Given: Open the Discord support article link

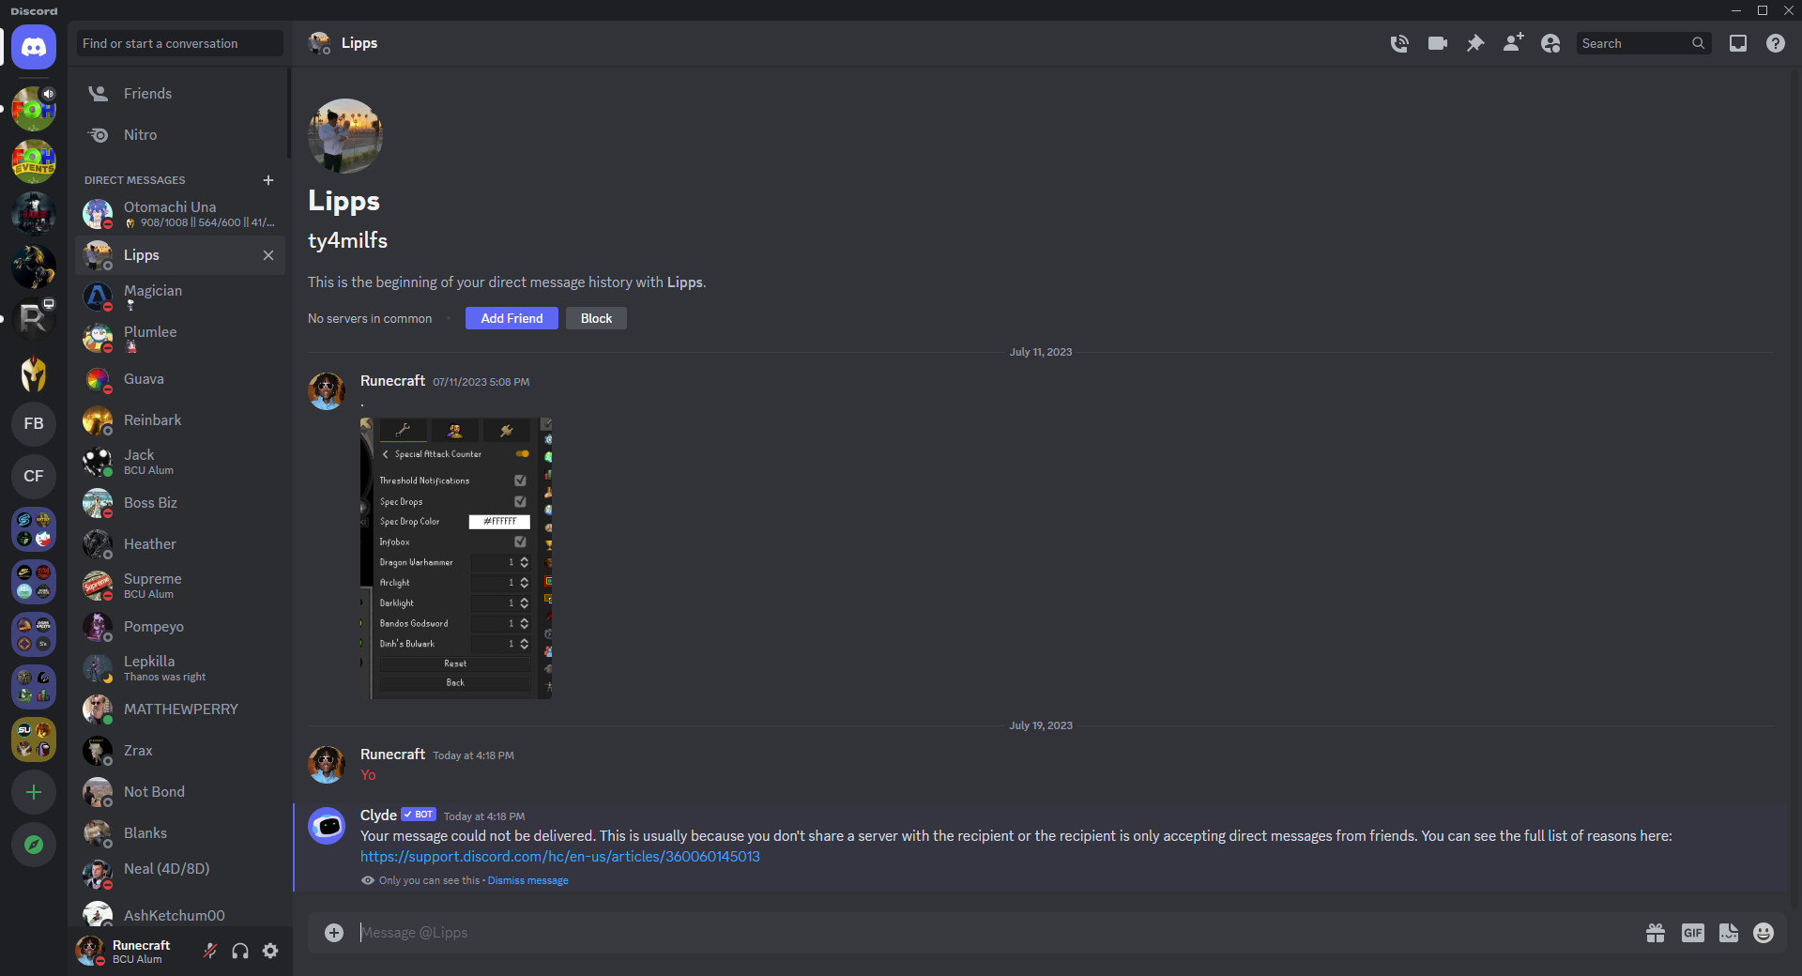Looking at the screenshot, I should tap(560, 857).
